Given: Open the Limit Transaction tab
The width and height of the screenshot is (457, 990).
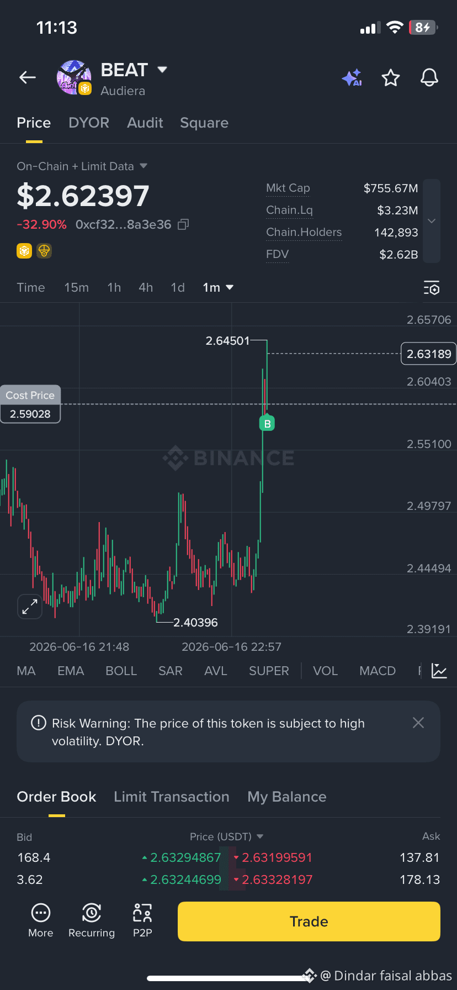Looking at the screenshot, I should coord(172,797).
